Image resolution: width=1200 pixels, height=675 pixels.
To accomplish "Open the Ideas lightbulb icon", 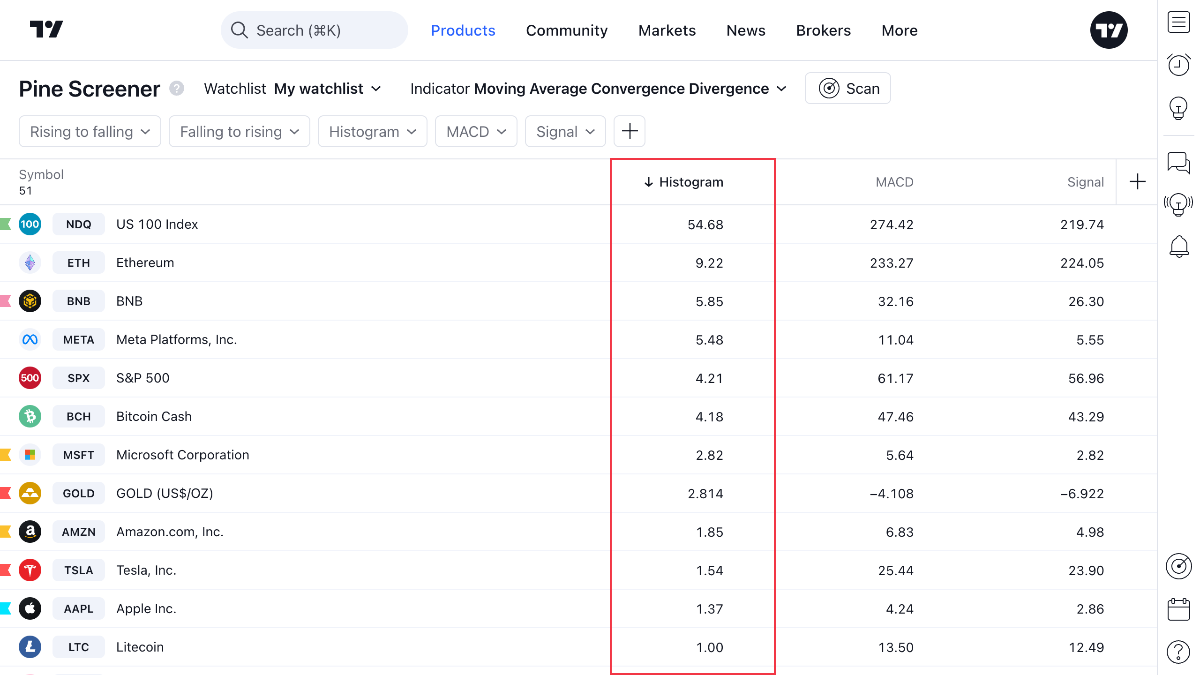I will (1178, 108).
